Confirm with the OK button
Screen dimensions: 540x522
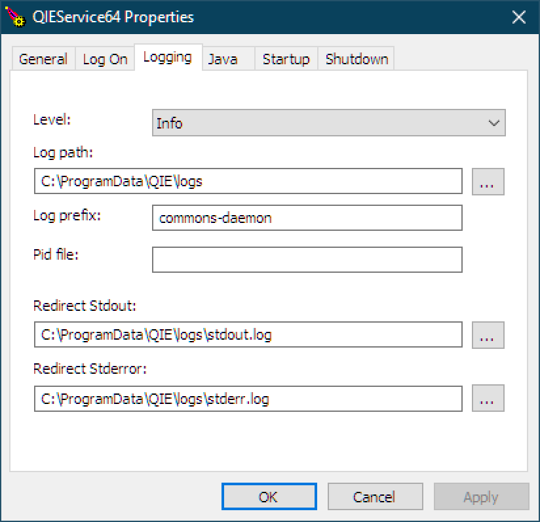(269, 496)
